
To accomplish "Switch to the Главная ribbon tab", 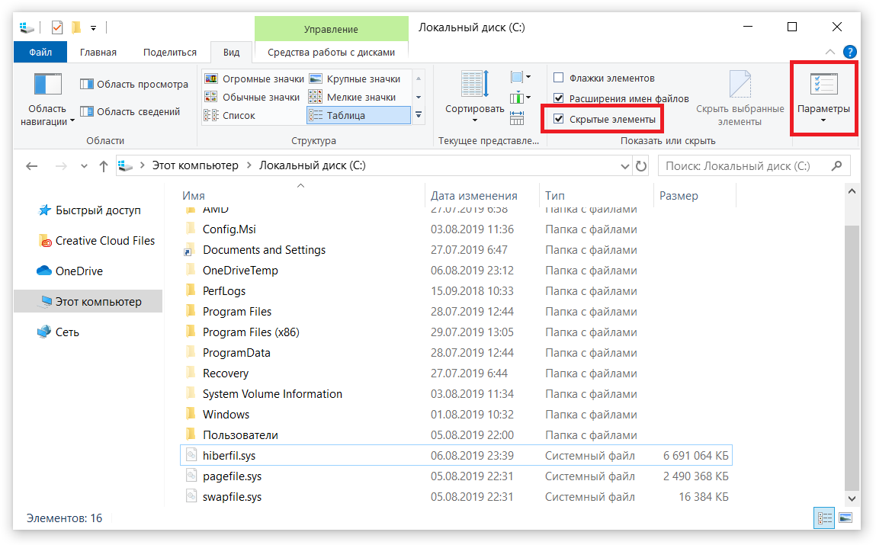I will 98,53.
